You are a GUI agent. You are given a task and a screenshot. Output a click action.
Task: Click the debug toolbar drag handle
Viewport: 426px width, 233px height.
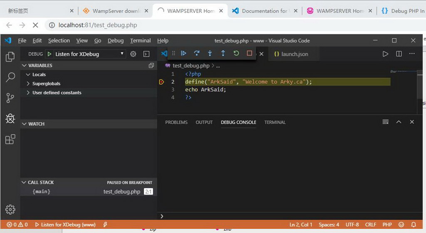coord(173,53)
